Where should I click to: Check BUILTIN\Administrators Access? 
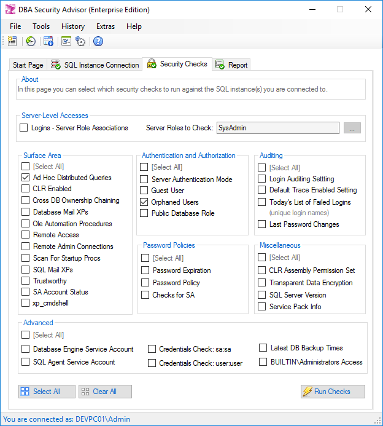(263, 362)
